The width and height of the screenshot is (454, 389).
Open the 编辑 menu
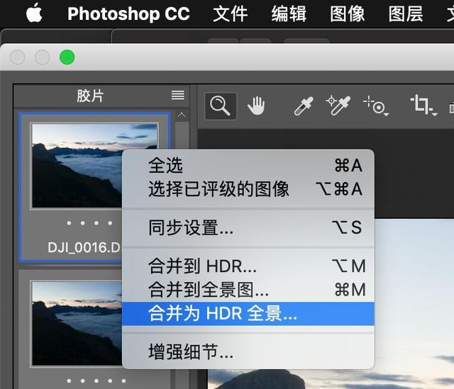click(289, 13)
